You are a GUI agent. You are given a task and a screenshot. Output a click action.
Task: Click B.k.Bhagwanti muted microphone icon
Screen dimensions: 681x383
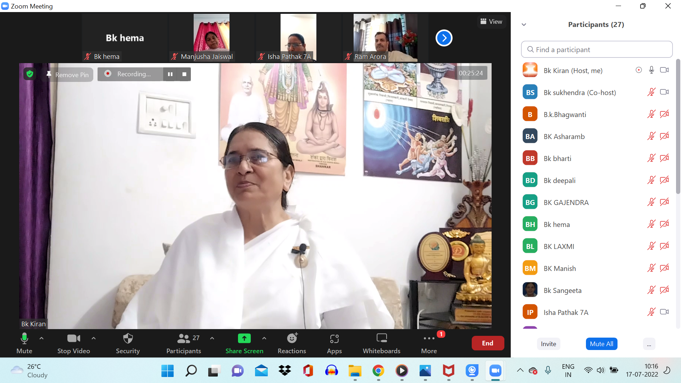(652, 114)
